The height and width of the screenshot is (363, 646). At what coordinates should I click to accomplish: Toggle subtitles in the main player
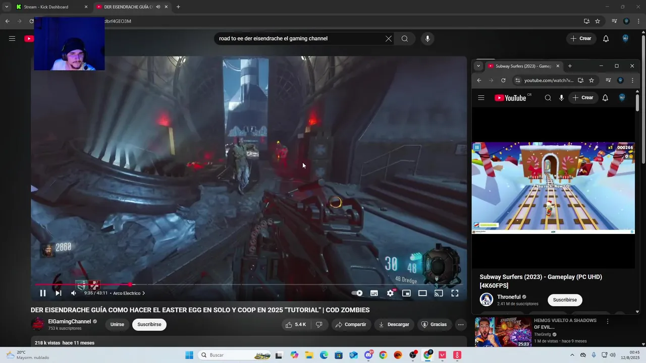pyautogui.click(x=374, y=293)
